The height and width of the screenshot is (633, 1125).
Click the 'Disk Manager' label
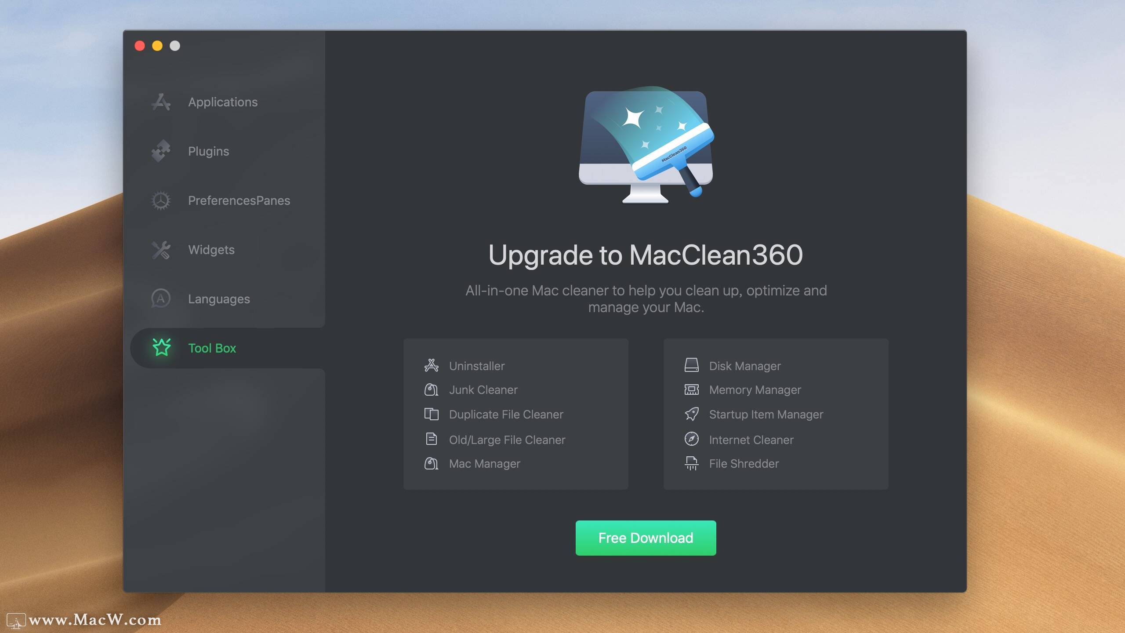745,366
